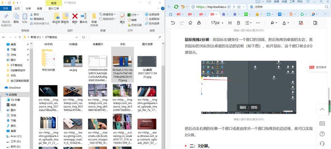Click the undo arrow in the editor toolbar

[x=173, y=23]
